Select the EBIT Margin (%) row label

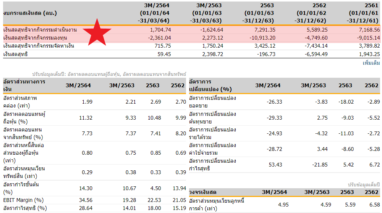[23, 200]
